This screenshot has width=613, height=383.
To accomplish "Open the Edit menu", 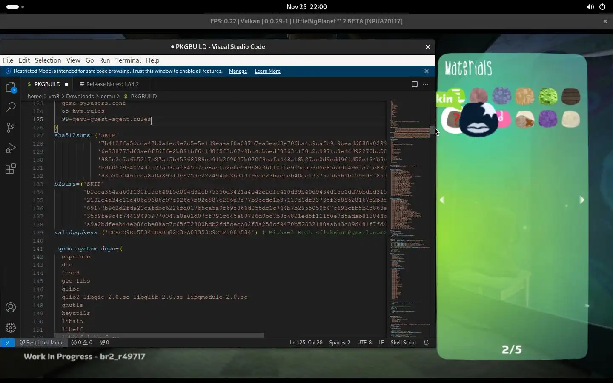I will 24,60.
